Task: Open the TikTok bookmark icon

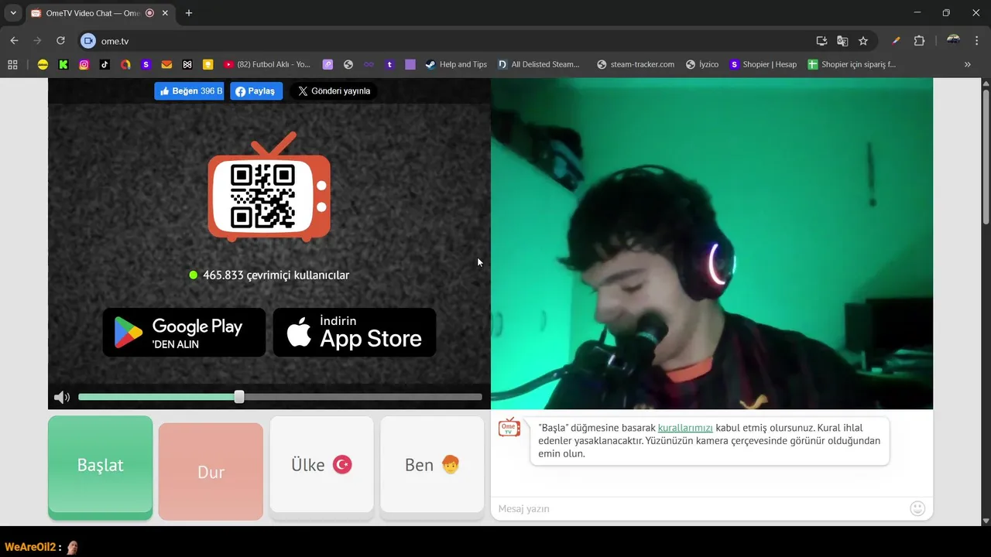Action: point(105,64)
